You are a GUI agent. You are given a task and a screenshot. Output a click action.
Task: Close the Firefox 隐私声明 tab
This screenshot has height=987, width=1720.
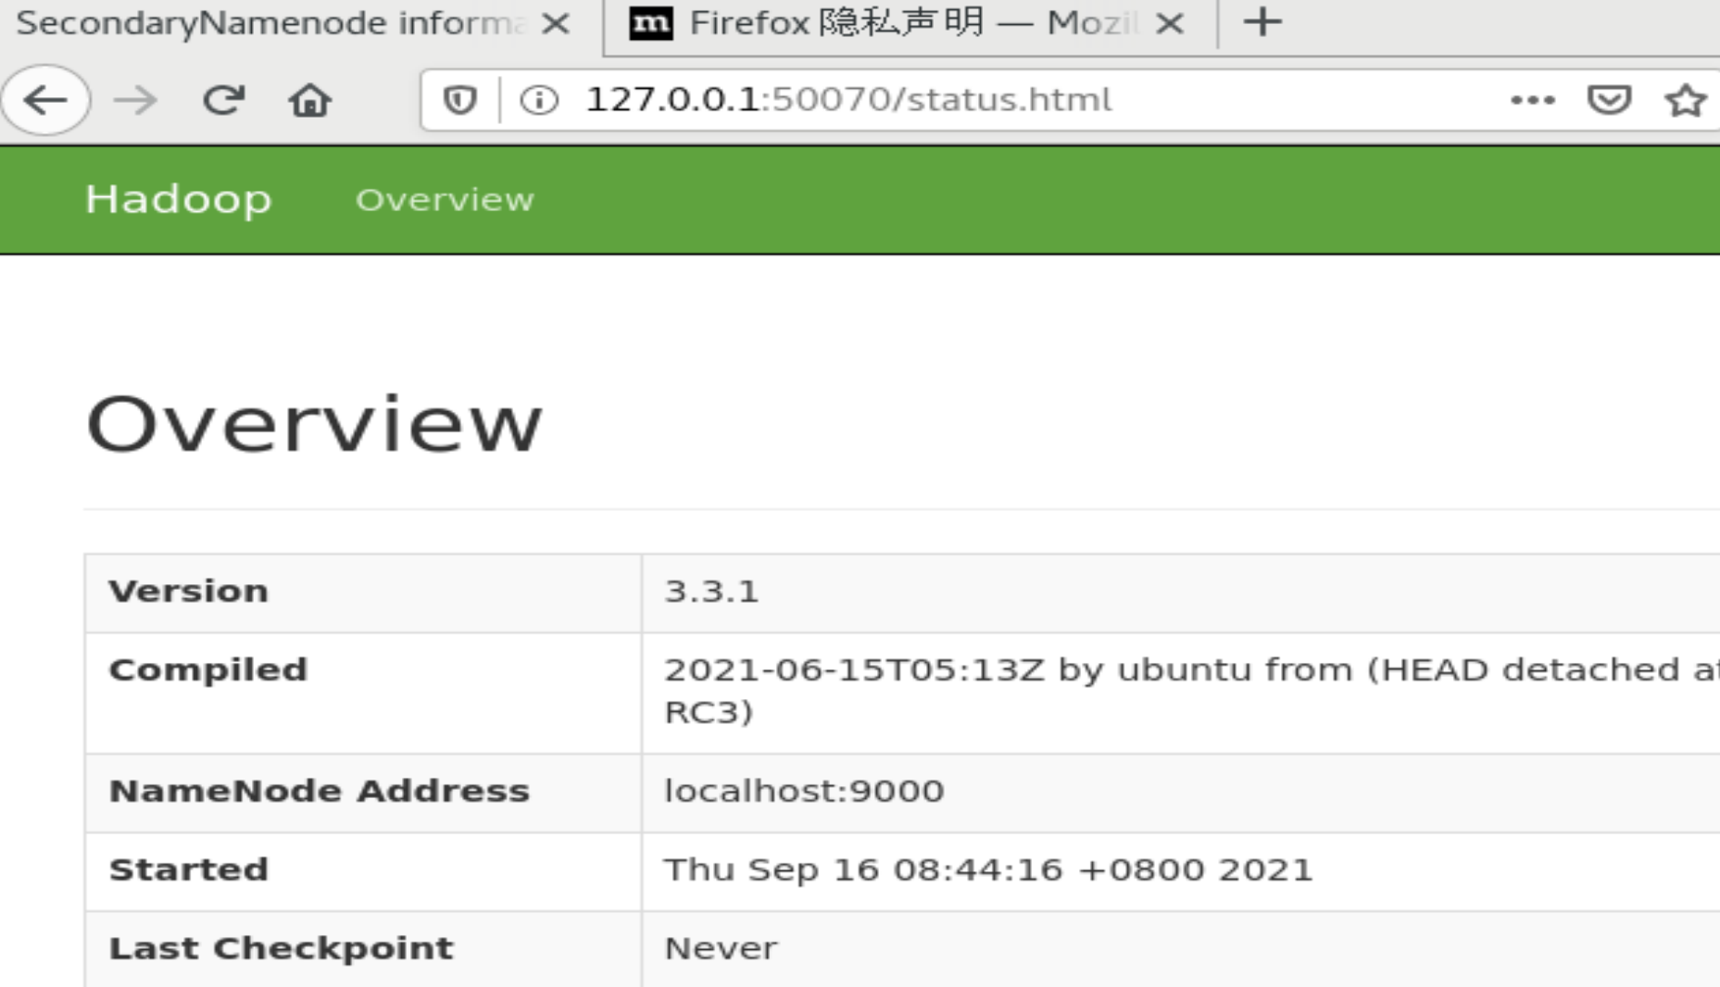[x=1171, y=24]
